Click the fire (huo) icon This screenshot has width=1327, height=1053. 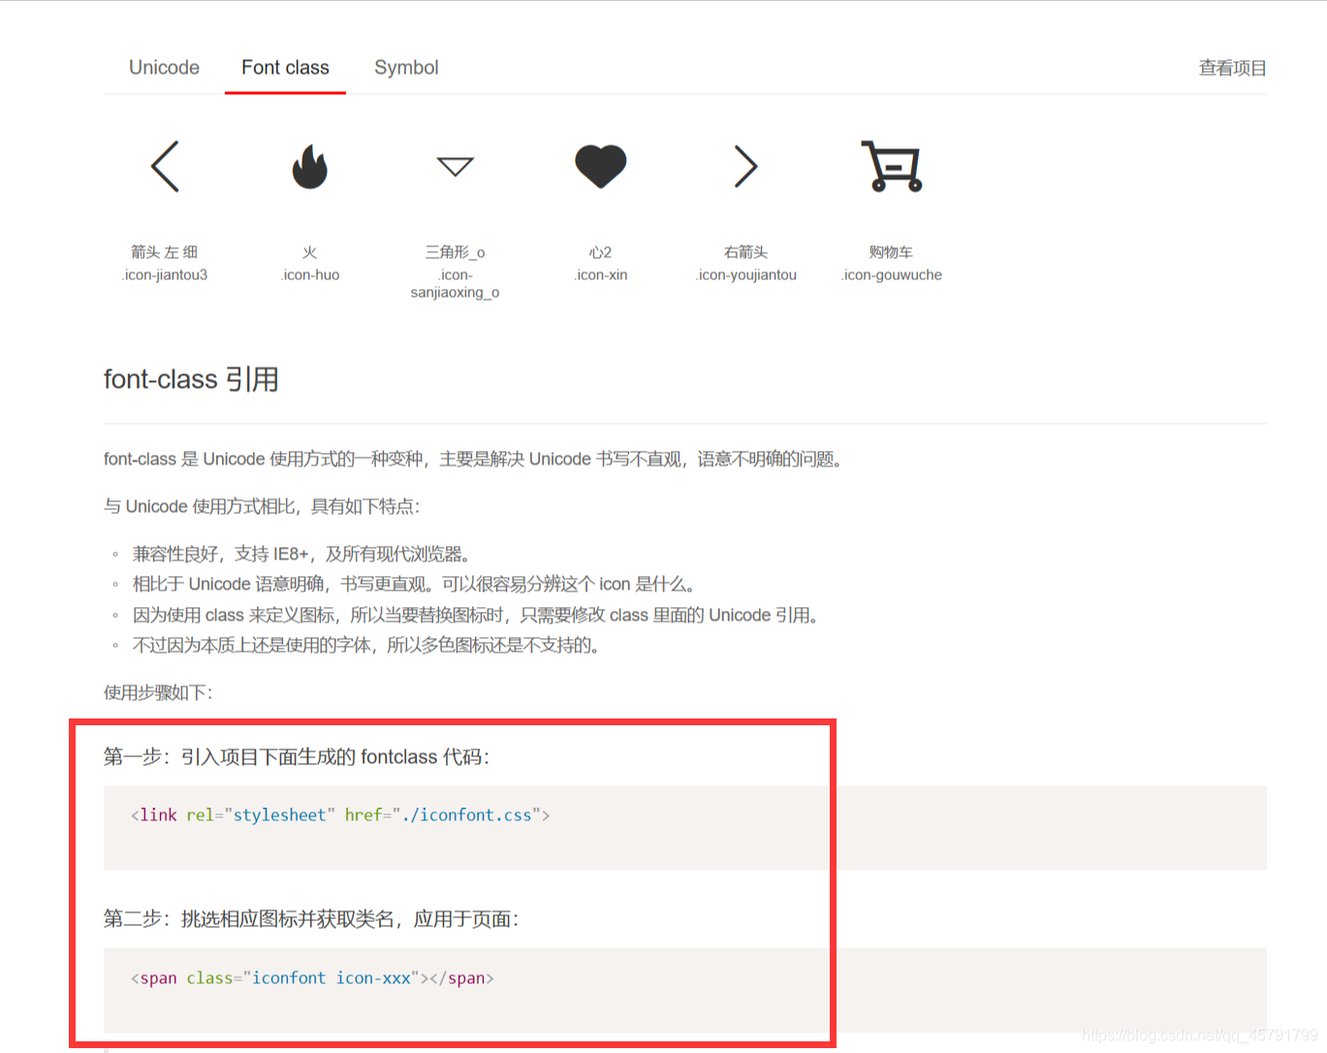310,167
